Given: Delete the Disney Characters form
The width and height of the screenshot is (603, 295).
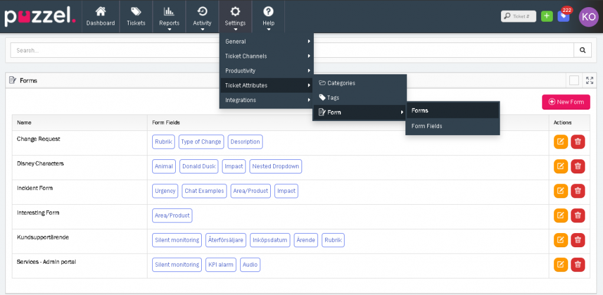Looking at the screenshot, I should [578, 166].
